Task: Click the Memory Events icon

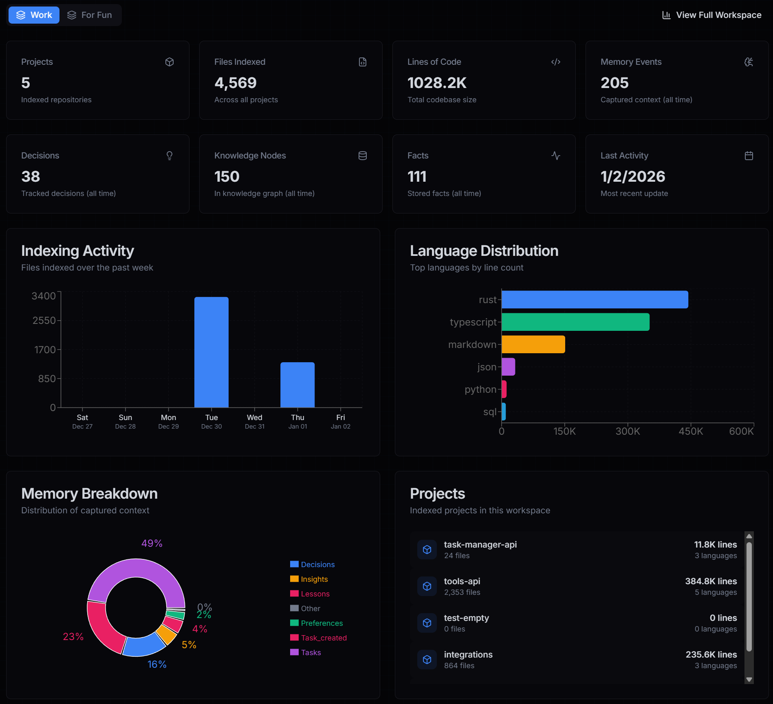Action: click(x=749, y=62)
